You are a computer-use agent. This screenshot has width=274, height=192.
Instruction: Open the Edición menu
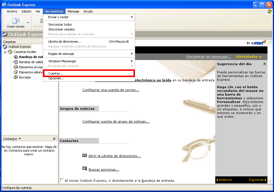click(27, 11)
